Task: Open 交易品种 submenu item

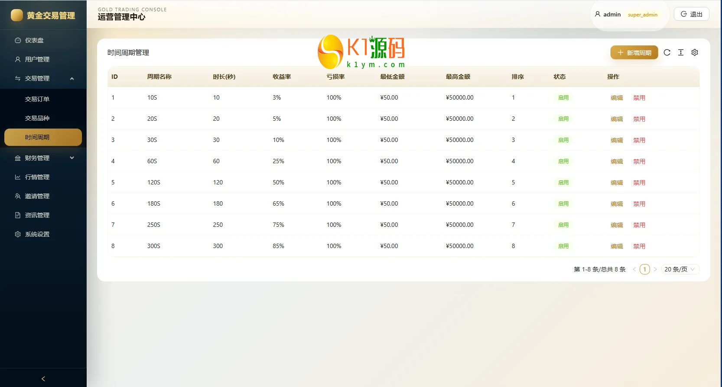Action: click(43, 118)
